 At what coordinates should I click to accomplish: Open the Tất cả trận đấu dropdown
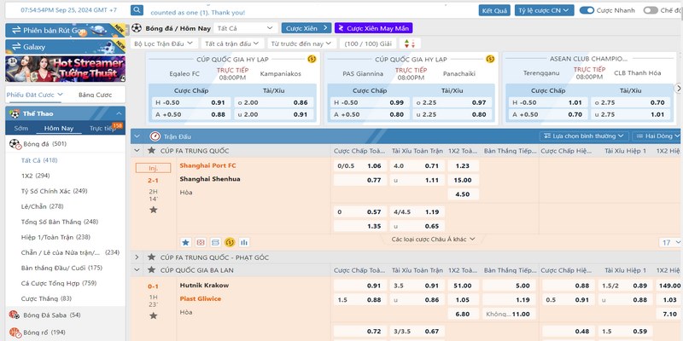point(232,43)
